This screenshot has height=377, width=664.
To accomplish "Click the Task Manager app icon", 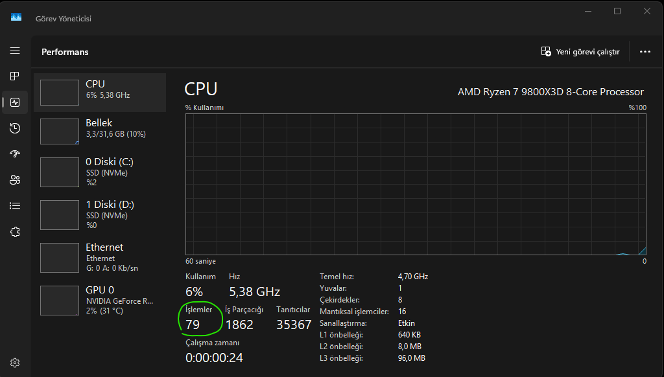I will pyautogui.click(x=16, y=17).
